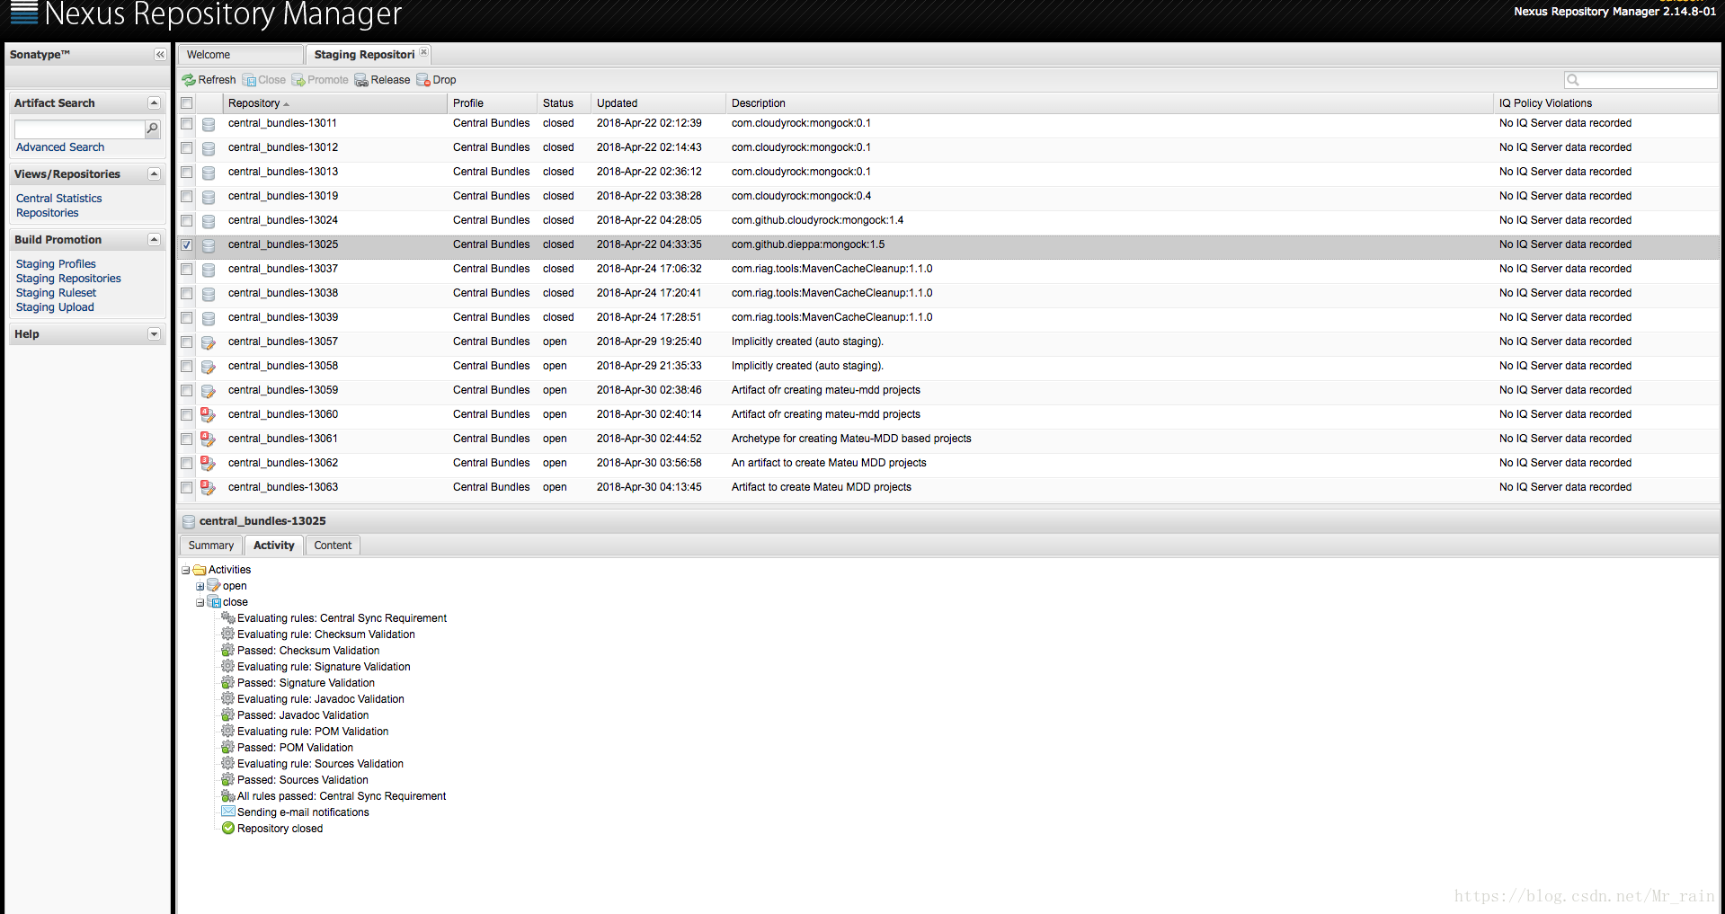Sort by the Status column header

(x=564, y=103)
